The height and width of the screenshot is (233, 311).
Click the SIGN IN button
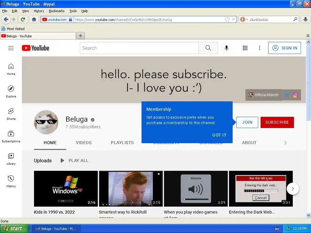(x=284, y=48)
